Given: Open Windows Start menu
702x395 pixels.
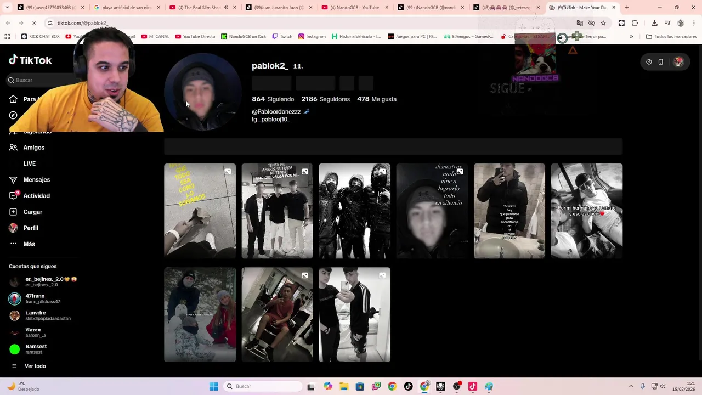Looking at the screenshot, I should pyautogui.click(x=213, y=386).
